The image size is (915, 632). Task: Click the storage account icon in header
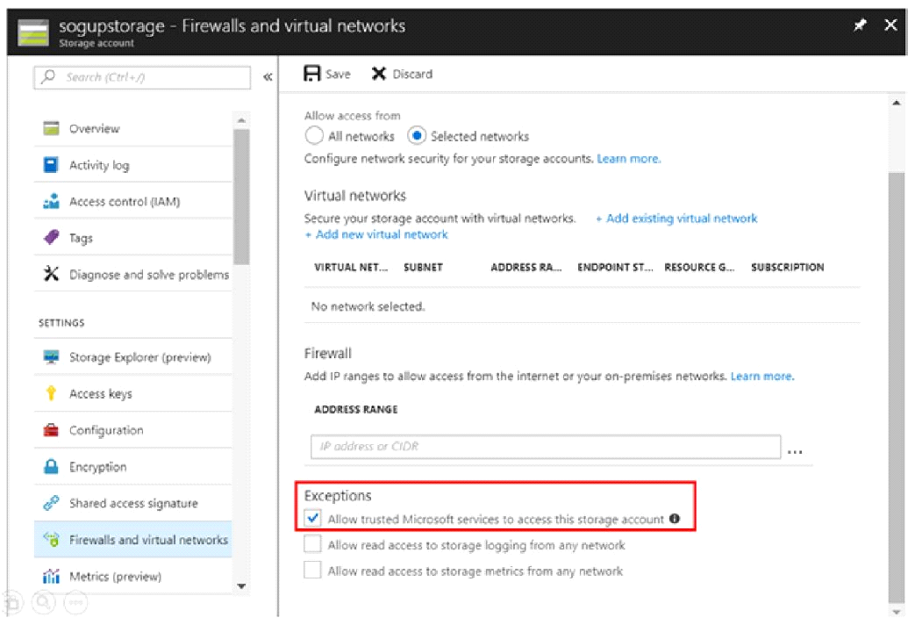pyautogui.click(x=33, y=32)
